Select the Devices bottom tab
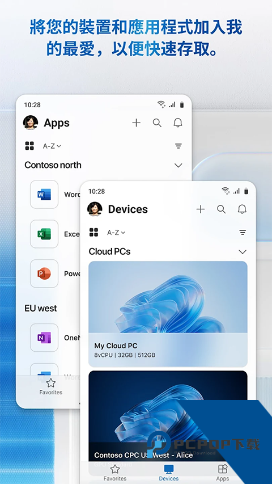Image resolution: width=272 pixels, height=484 pixels. coord(169,473)
